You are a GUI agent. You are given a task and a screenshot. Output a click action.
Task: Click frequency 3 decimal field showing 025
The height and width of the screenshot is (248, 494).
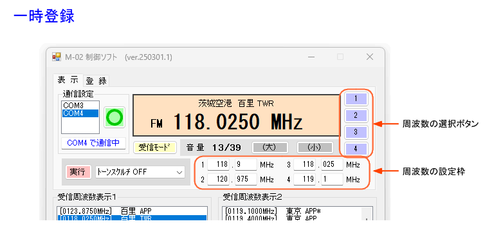(332, 164)
